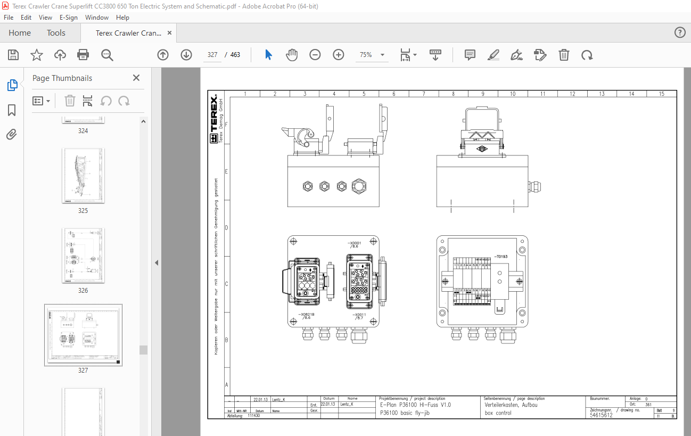Open the E-Sign menu
691x436 pixels.
tap(69, 18)
